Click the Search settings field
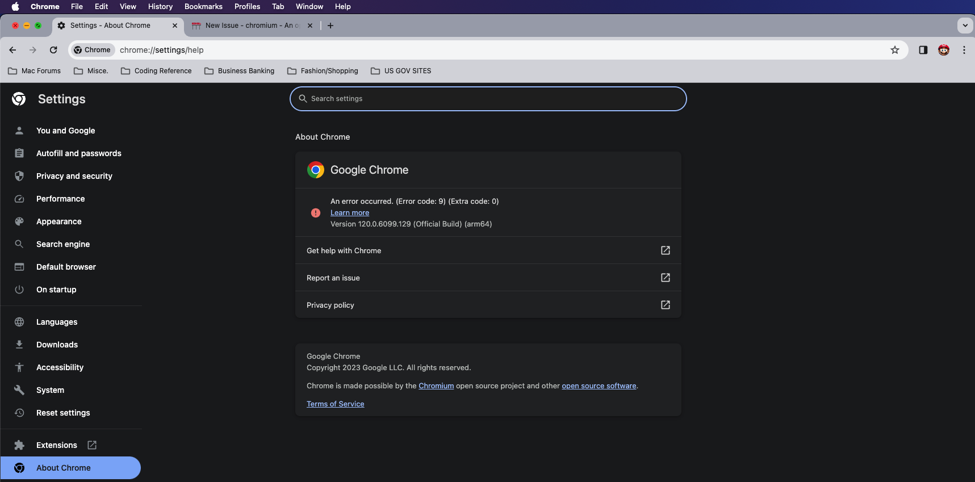This screenshot has width=975, height=482. point(488,99)
